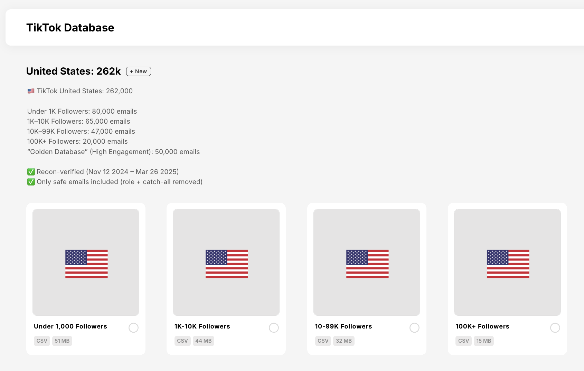Select the 1K-10K Followers radio button
This screenshot has width=584, height=371.
(274, 328)
